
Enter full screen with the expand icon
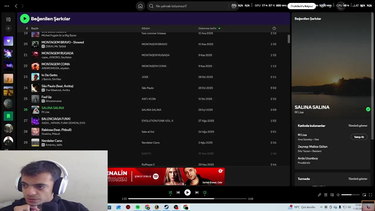pyautogui.click(x=370, y=195)
